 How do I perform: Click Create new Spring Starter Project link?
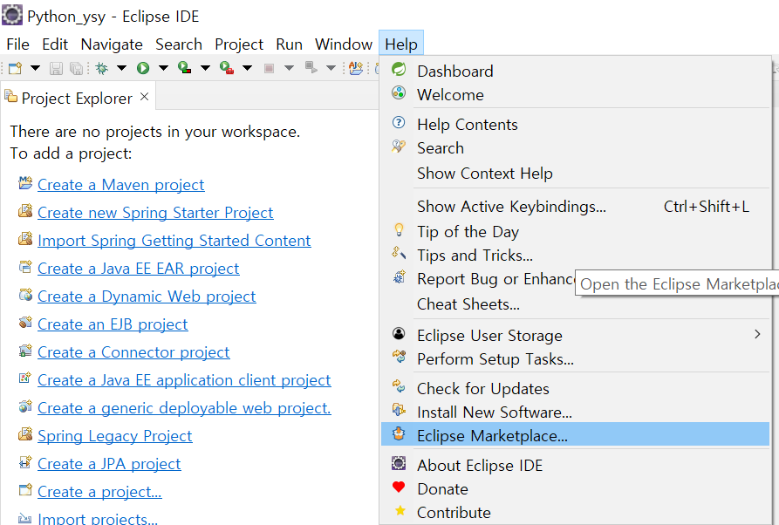coord(155,213)
